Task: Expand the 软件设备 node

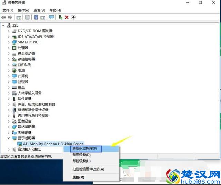Action: (9, 99)
